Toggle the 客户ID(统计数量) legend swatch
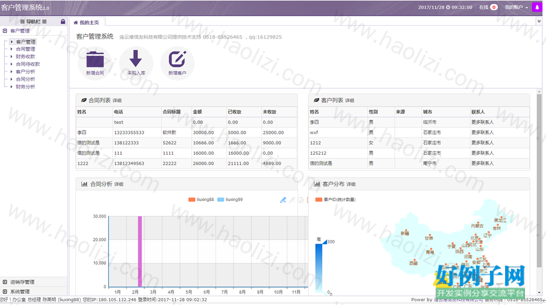The image size is (546, 305). (x=319, y=200)
